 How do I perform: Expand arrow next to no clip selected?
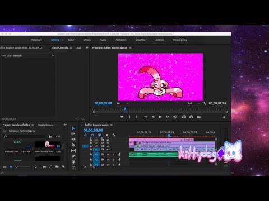(53, 55)
